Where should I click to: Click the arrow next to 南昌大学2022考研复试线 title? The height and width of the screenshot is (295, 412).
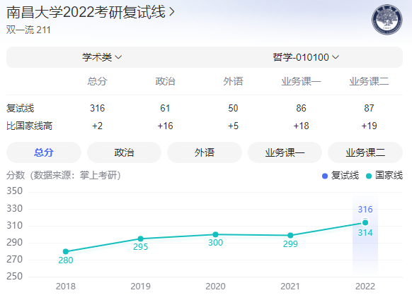pos(172,12)
